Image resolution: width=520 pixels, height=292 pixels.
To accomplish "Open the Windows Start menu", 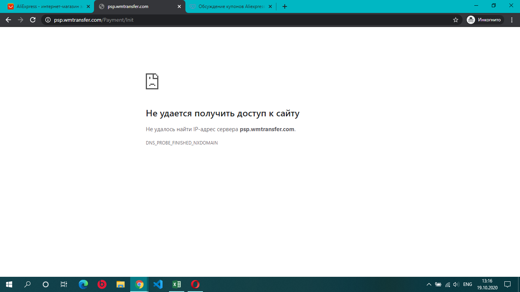I will [x=9, y=284].
